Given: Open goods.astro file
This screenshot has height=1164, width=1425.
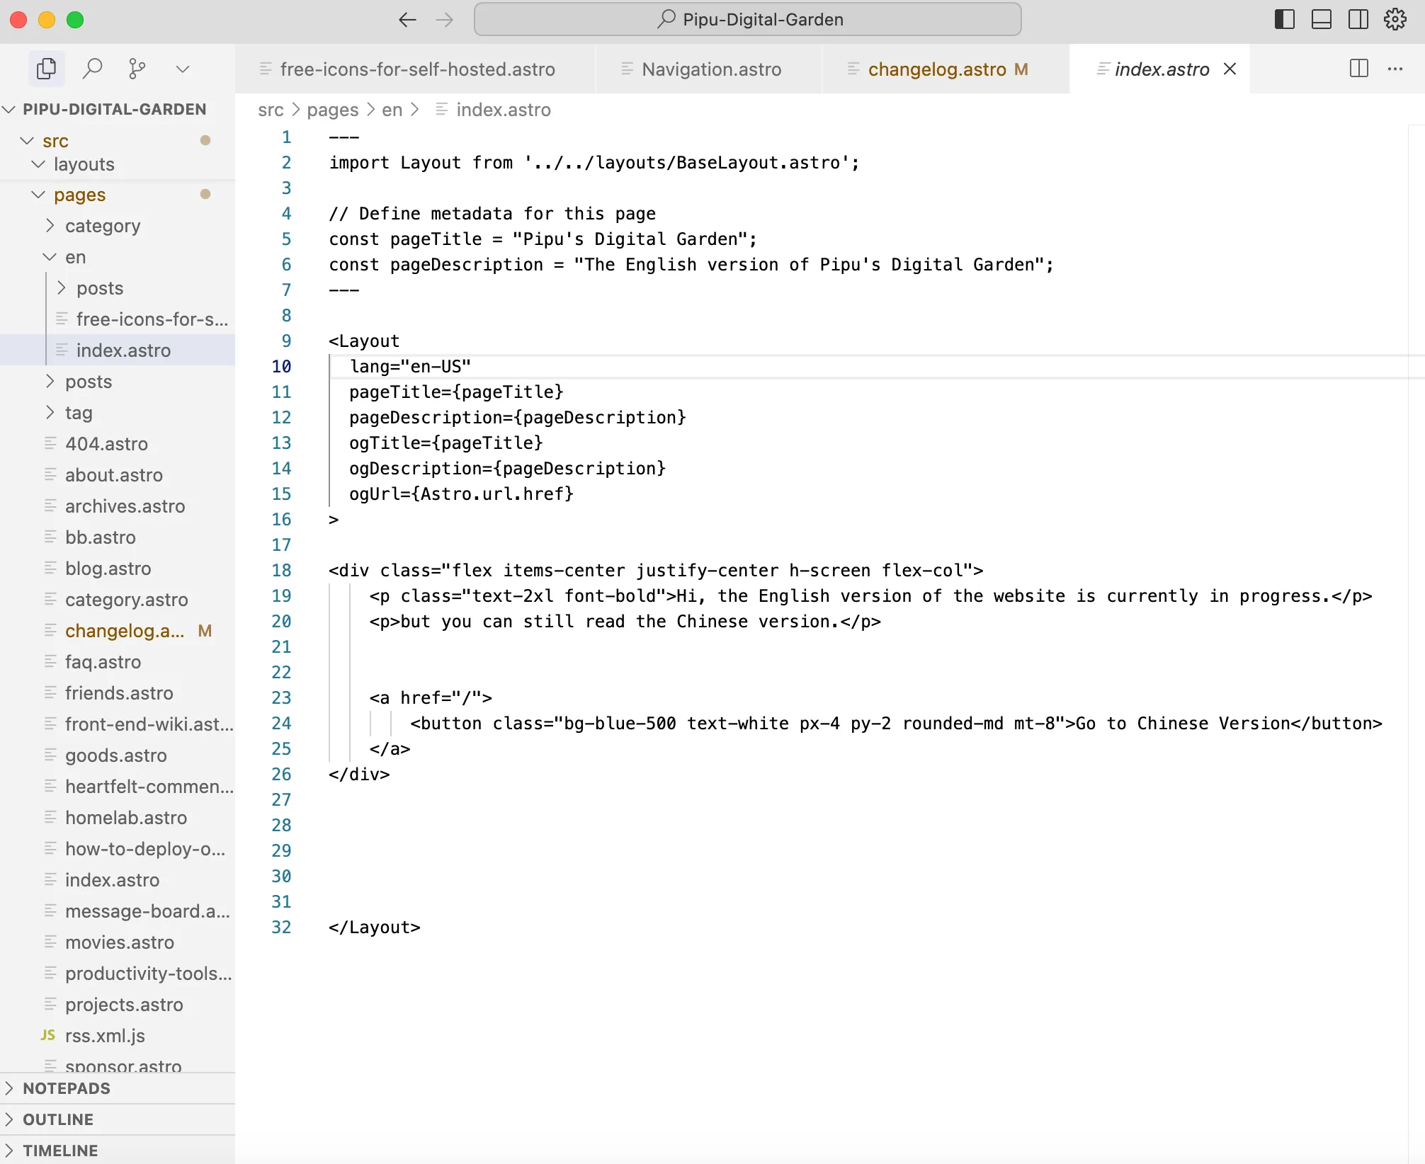Looking at the screenshot, I should point(118,755).
